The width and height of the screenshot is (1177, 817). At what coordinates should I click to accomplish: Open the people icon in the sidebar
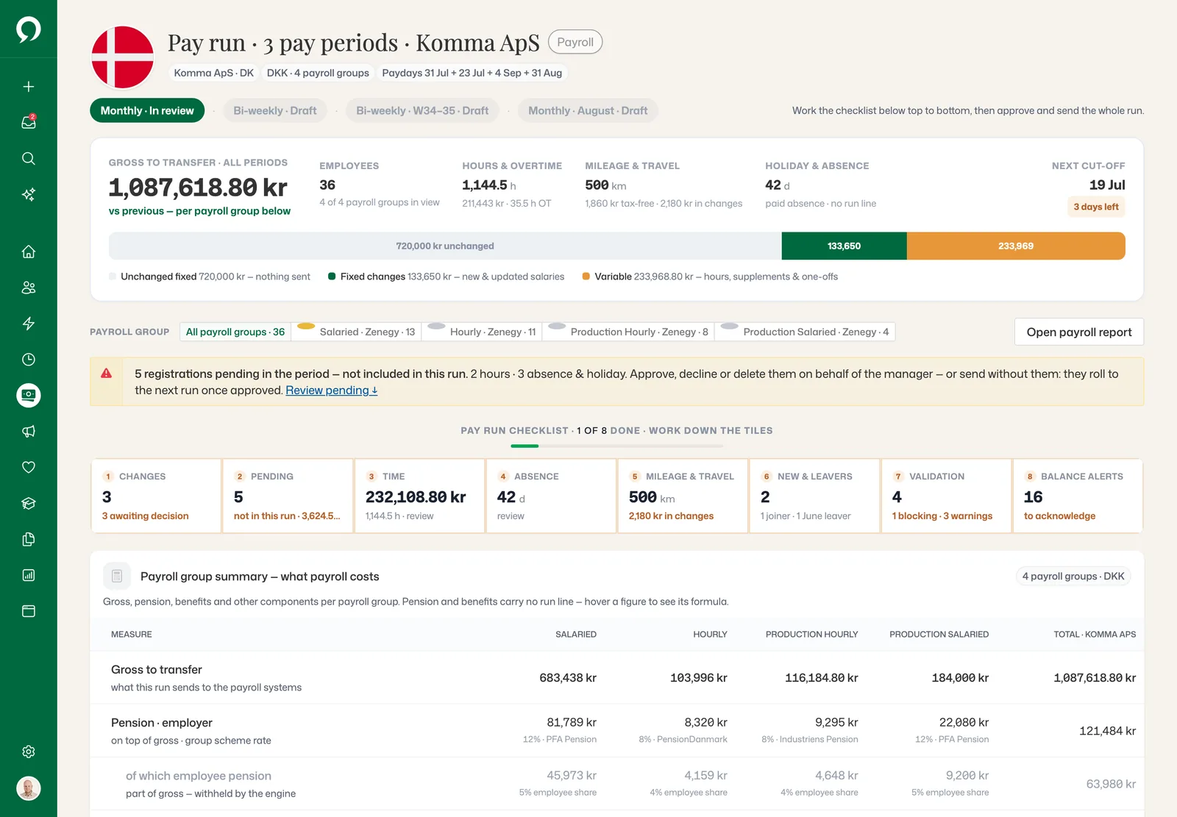click(29, 288)
